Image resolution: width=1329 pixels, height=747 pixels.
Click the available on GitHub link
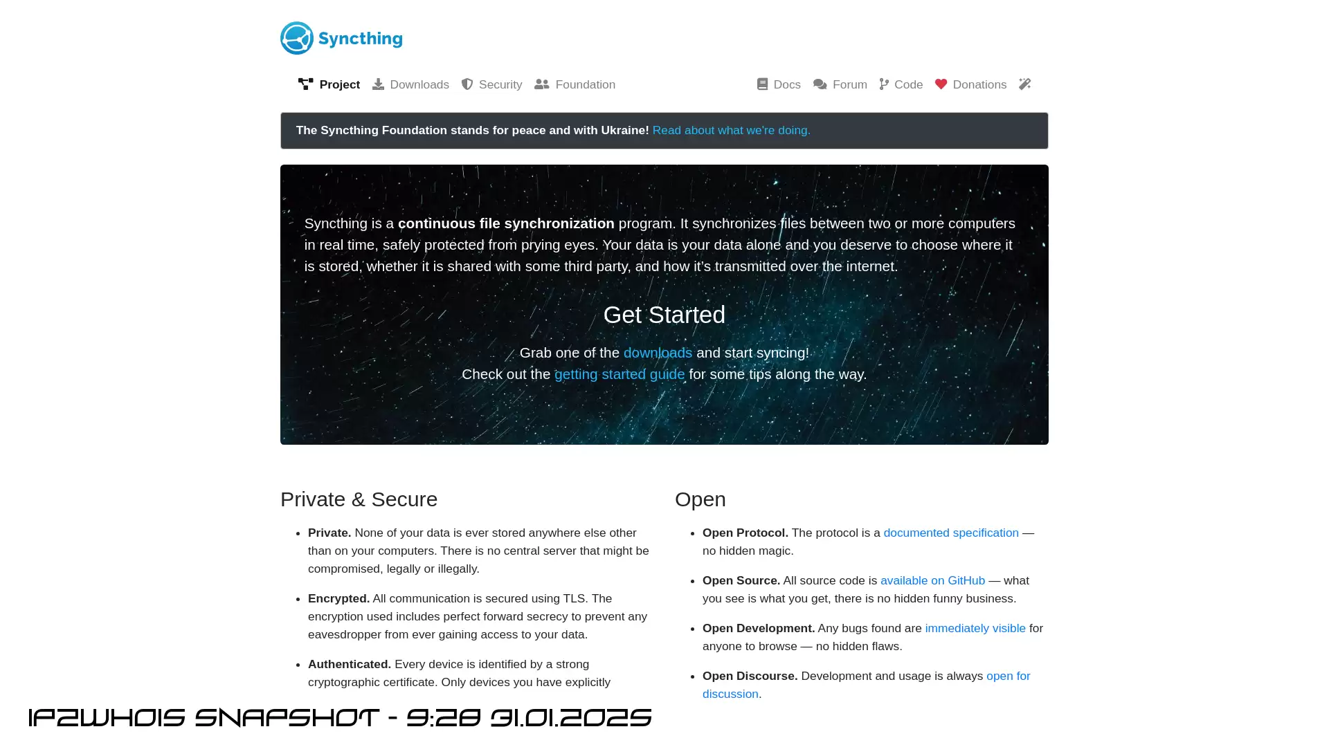933,580
